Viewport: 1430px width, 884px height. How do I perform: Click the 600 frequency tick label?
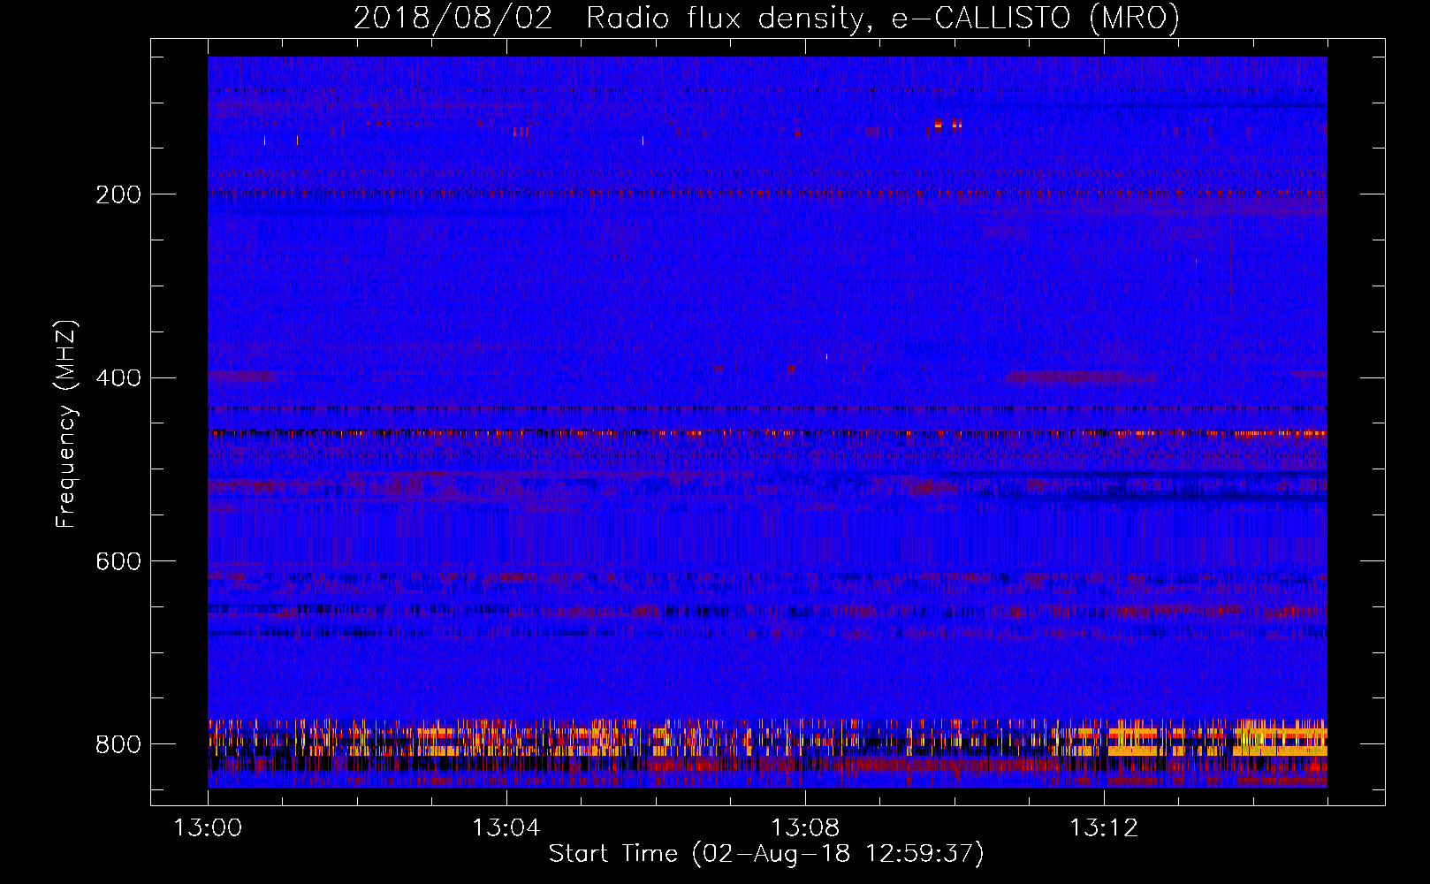[x=118, y=561]
